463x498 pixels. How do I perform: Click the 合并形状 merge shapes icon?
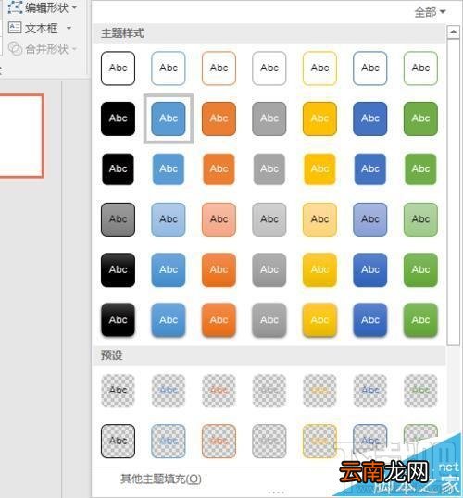click(15, 48)
